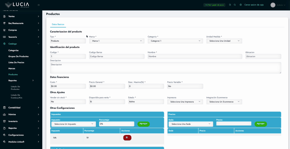Image resolution: width=290 pixels, height=149 pixels.
Task: Collapse sidebar with the hamburger icon
Action: [39, 5]
